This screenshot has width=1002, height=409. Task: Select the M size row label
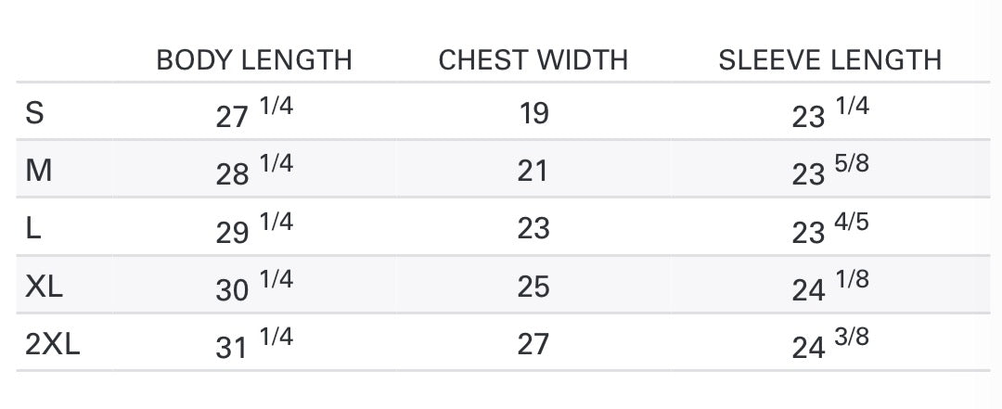[38, 172]
